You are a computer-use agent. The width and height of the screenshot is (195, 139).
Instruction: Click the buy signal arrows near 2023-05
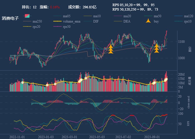[111, 49]
